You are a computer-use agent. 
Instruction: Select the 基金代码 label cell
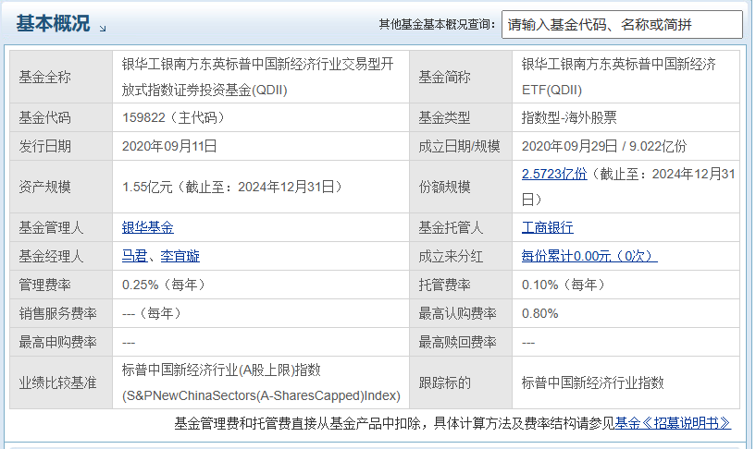pyautogui.click(x=61, y=117)
